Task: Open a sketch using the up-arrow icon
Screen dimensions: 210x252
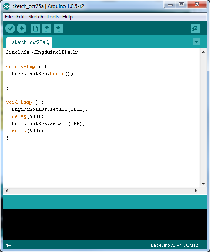Action: click(x=47, y=29)
